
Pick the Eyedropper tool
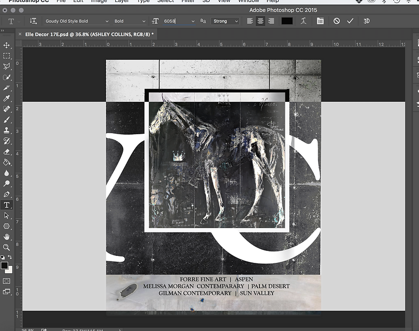coord(7,98)
